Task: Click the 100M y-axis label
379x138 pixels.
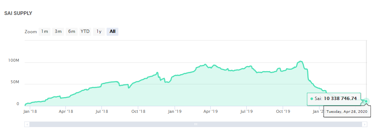Action: [x=14, y=61]
